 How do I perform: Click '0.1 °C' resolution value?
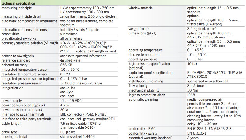coord(65,74)
